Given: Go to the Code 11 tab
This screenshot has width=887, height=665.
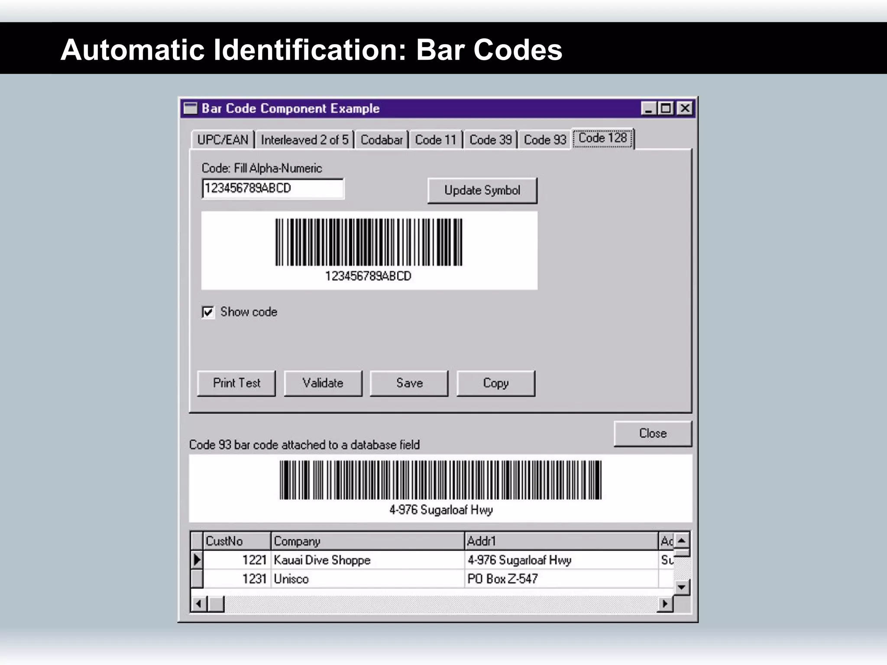Looking at the screenshot, I should [x=436, y=140].
